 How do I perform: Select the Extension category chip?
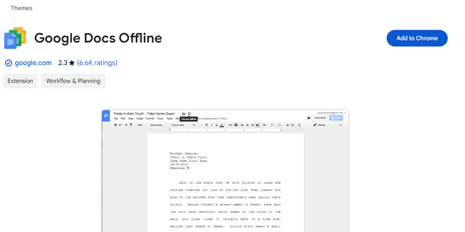pyautogui.click(x=20, y=81)
